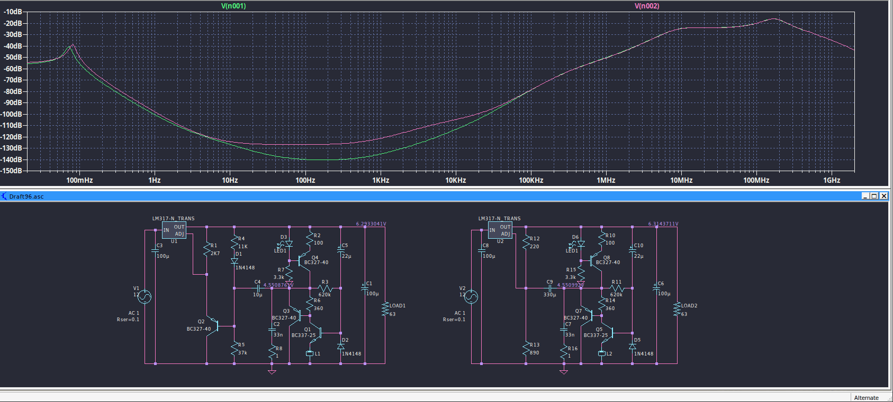This screenshot has height=402, width=893.
Task: Click the 6.3143711V node voltage label
Action: (663, 224)
